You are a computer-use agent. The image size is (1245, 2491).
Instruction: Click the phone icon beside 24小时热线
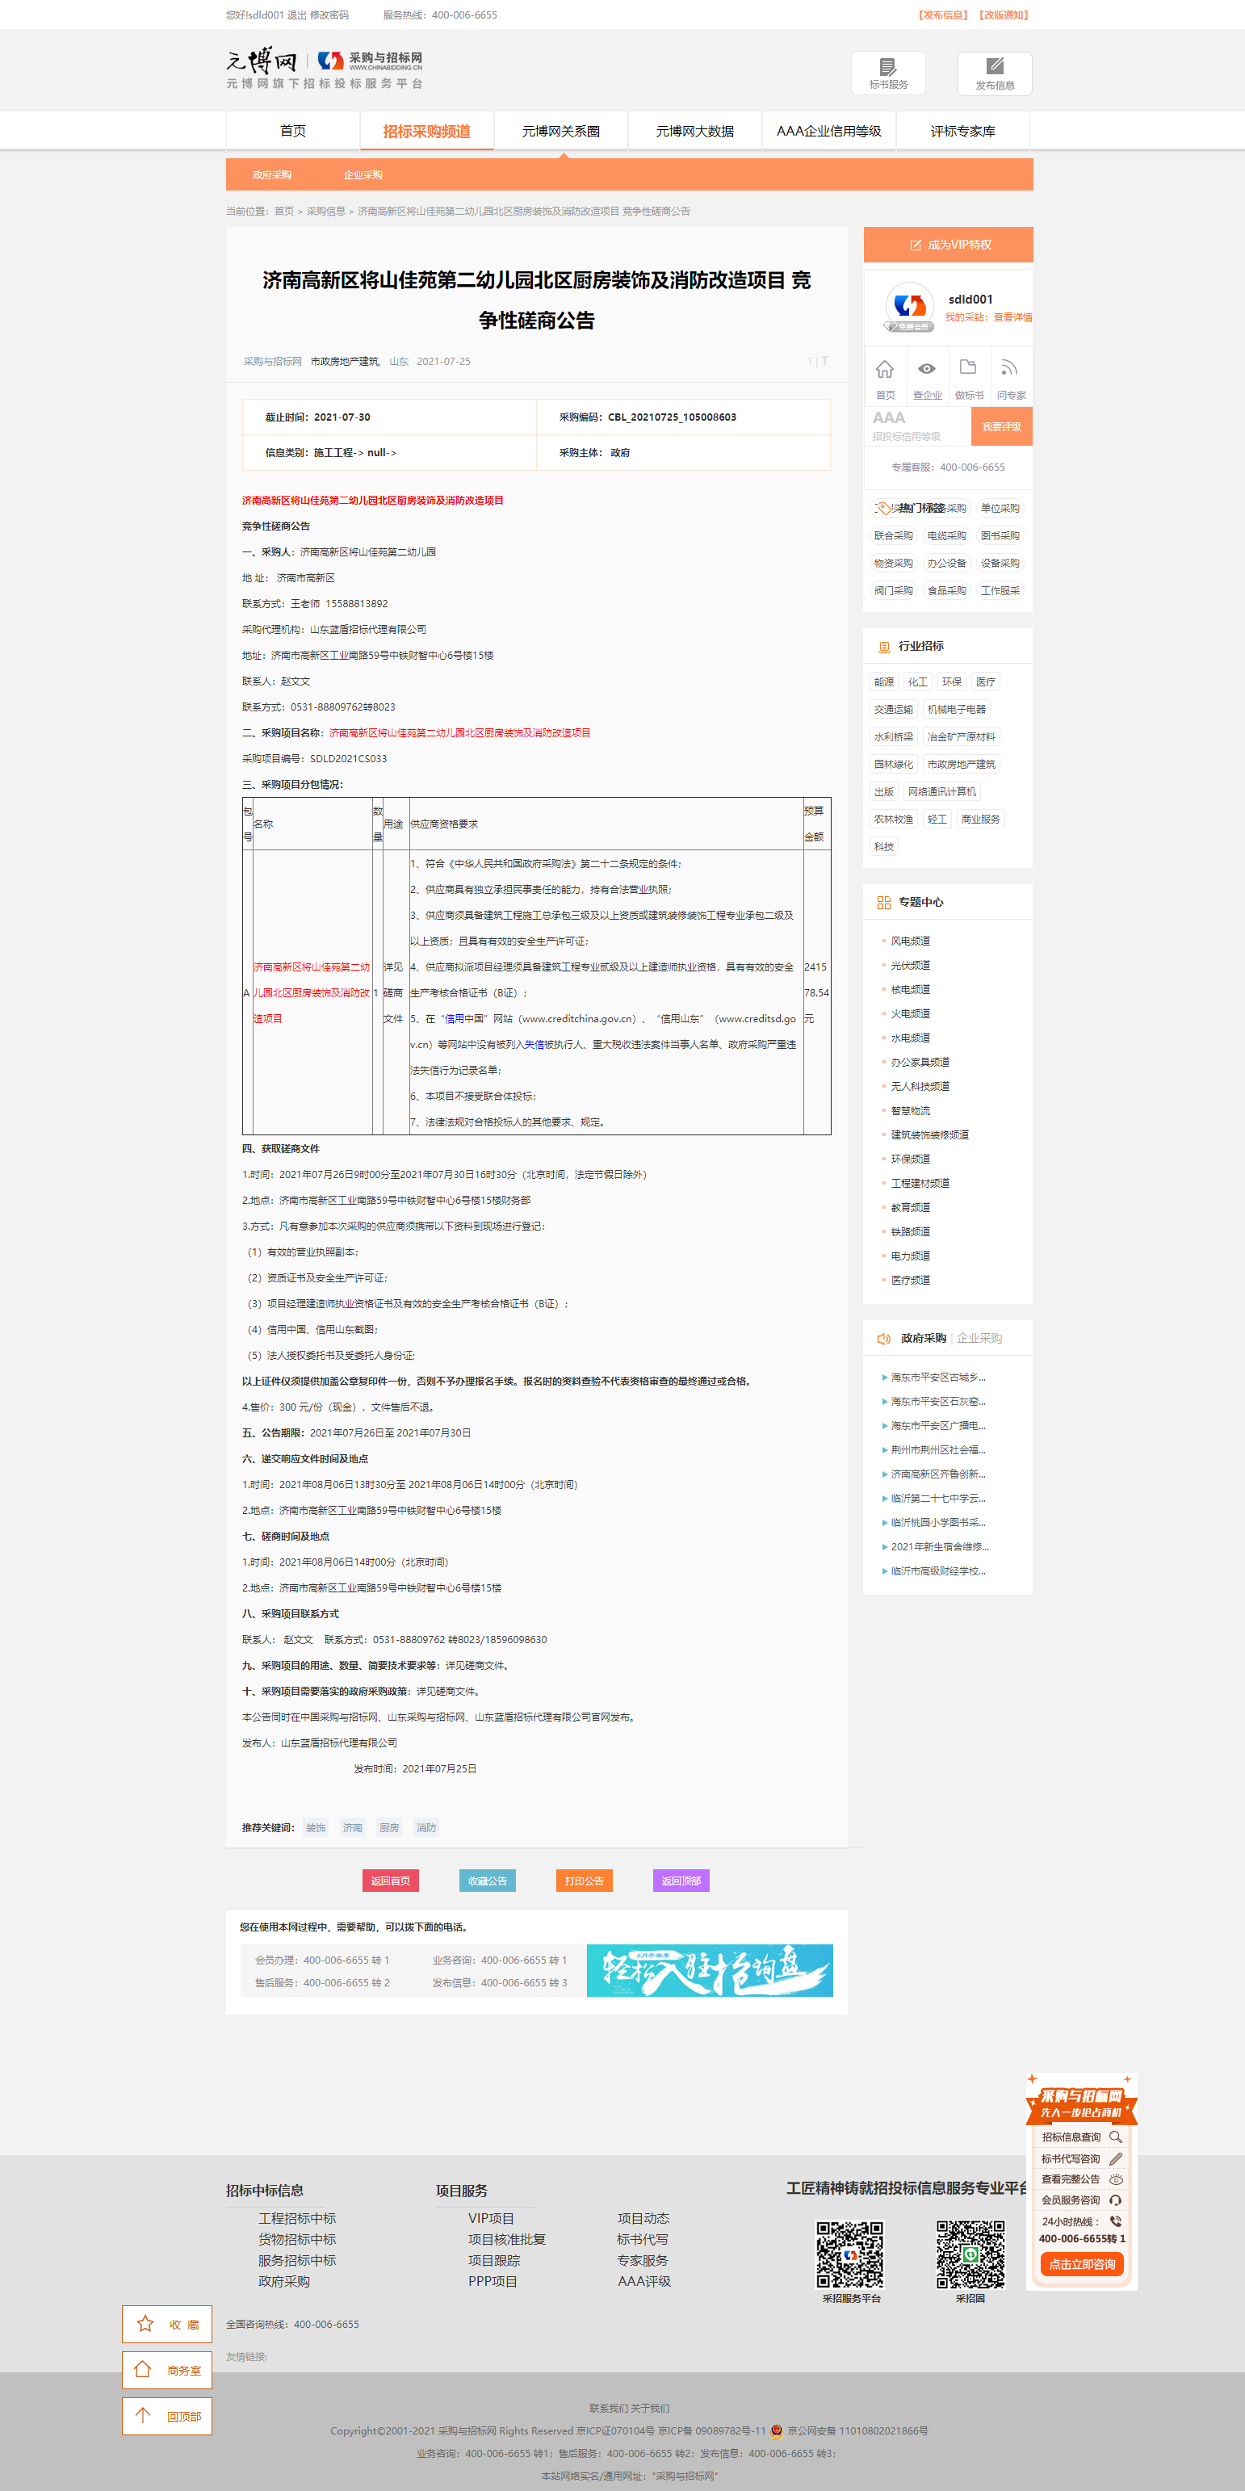(1116, 2221)
